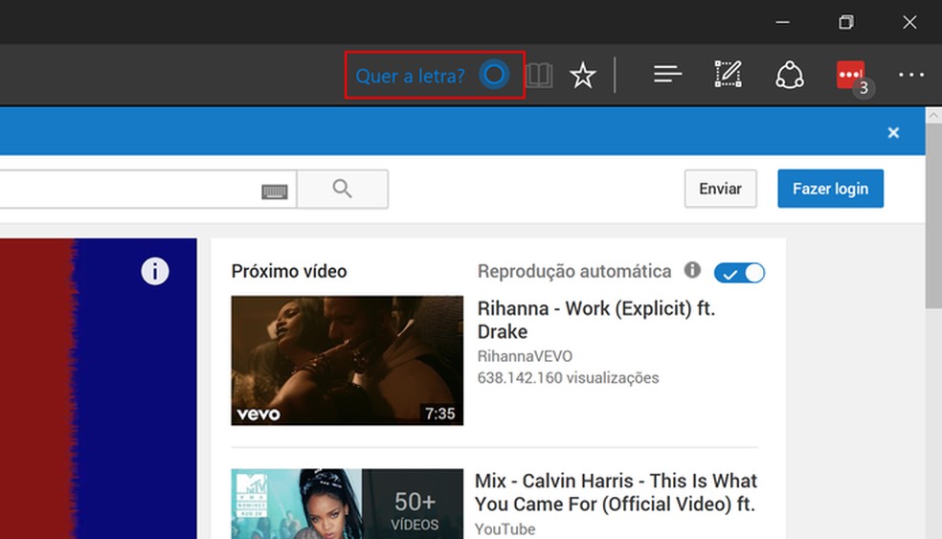This screenshot has height=539, width=942.
Task: Minimize the Edge browser window
Action: click(x=782, y=22)
